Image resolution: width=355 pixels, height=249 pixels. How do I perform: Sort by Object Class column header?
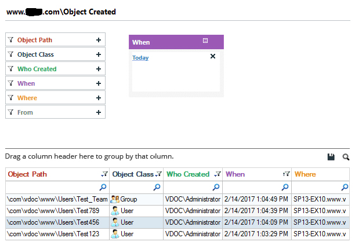pos(133,174)
